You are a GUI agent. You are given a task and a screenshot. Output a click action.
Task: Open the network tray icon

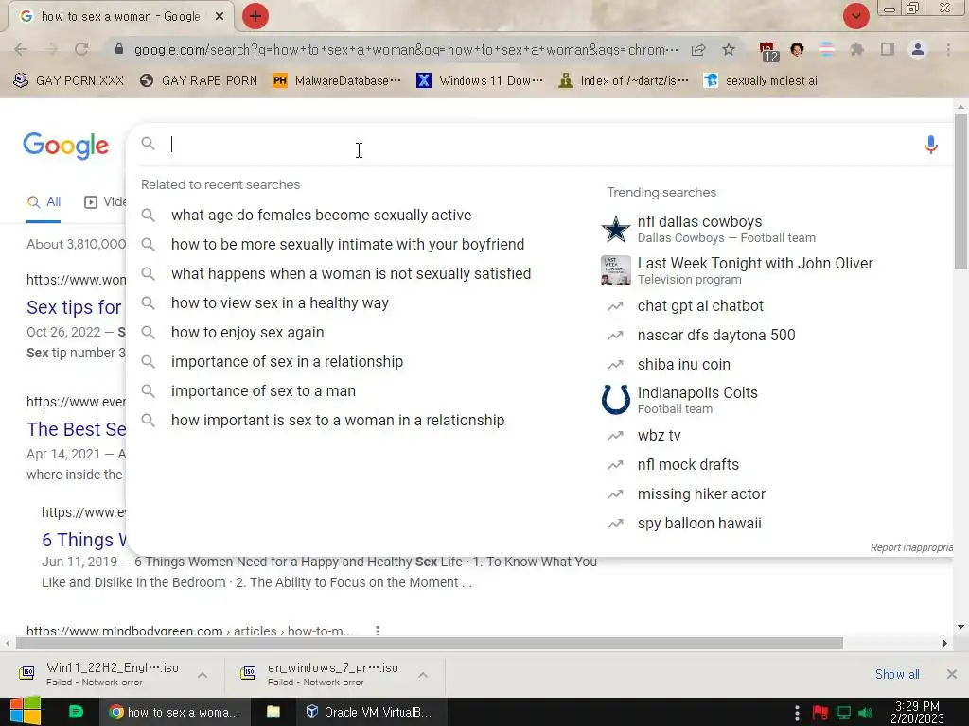tap(843, 713)
